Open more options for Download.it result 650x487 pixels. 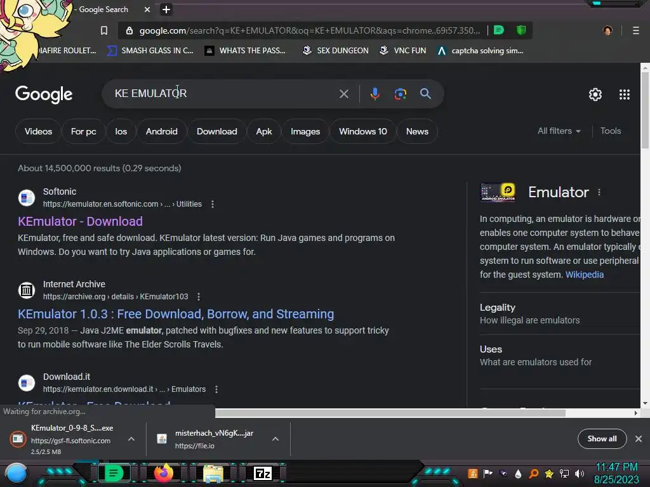coord(216,389)
